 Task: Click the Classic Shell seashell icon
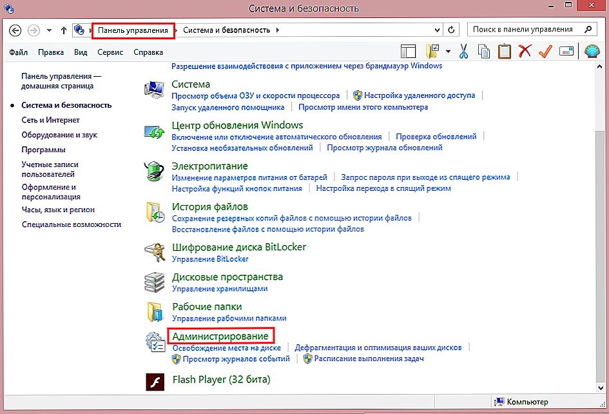592,52
